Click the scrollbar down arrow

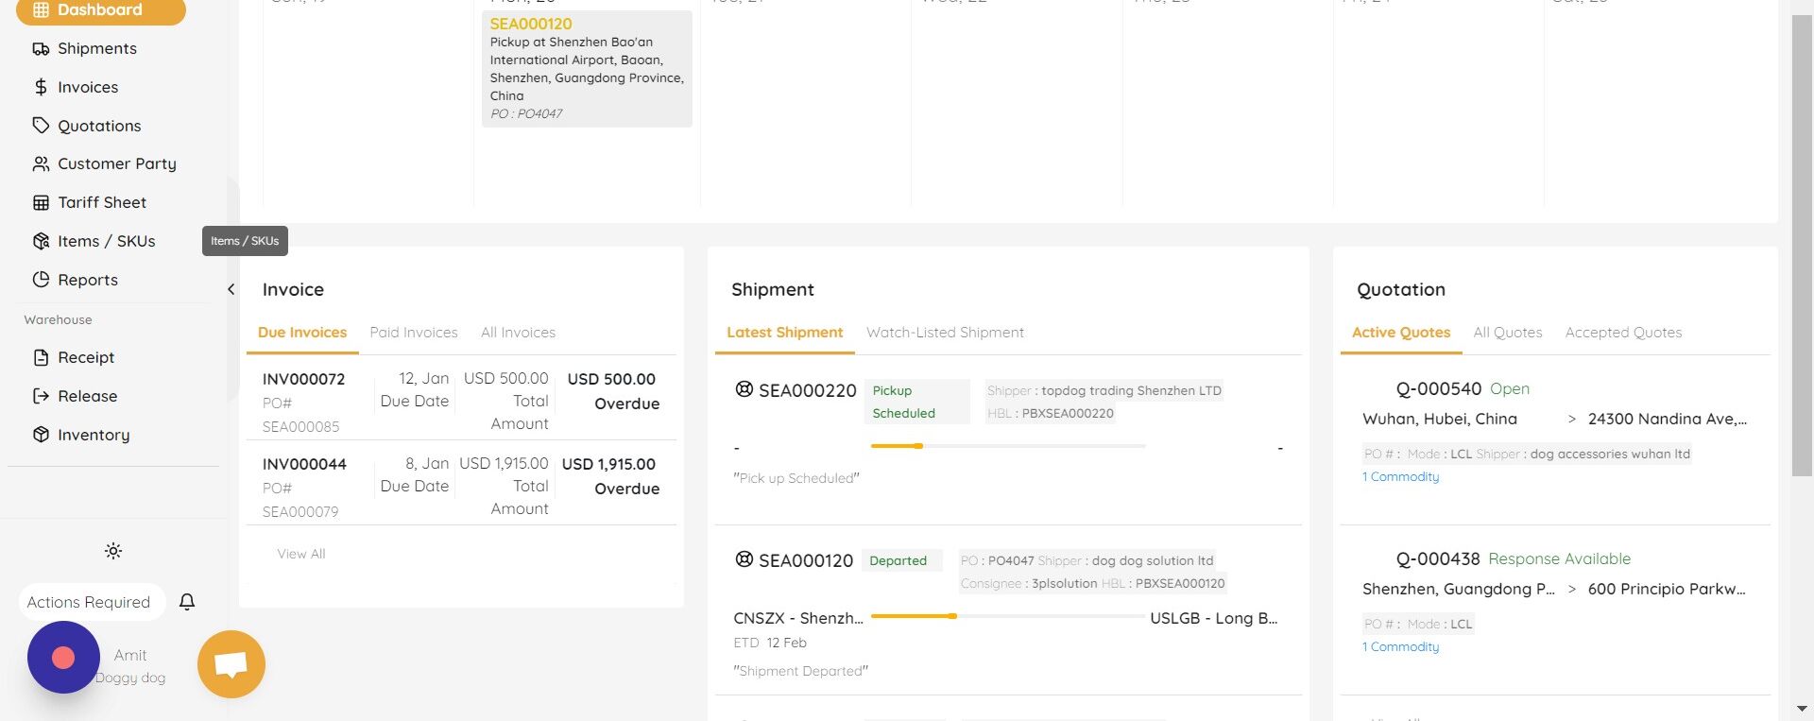click(x=1802, y=708)
